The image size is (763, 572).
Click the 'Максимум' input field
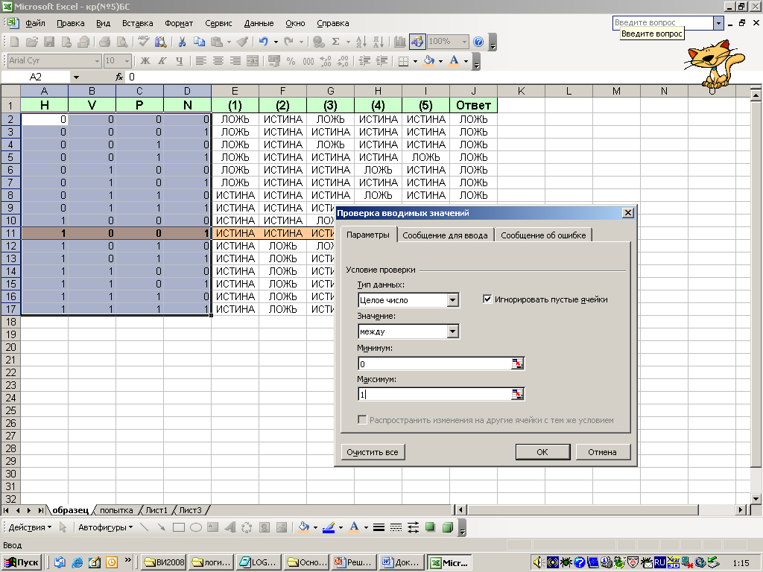(x=434, y=395)
